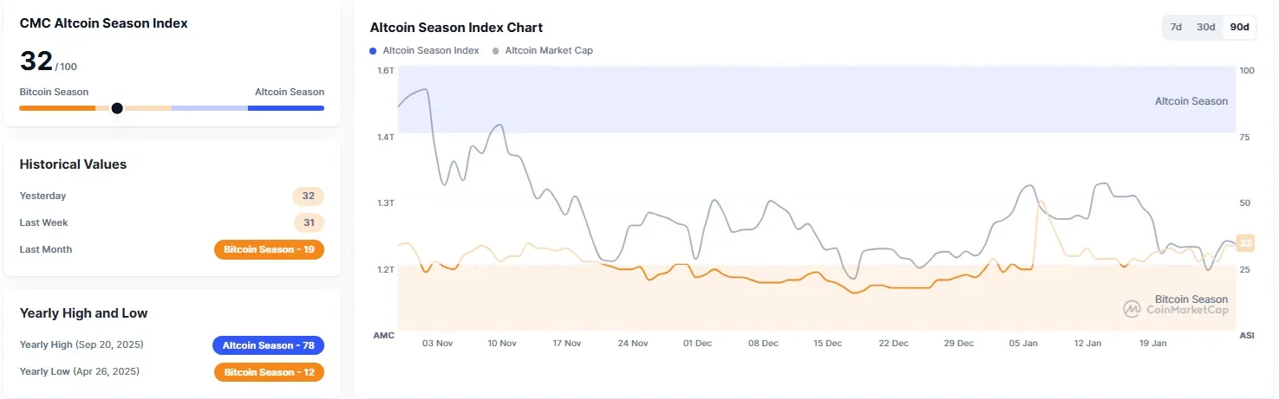Select the 90d timeframe tab

click(x=1240, y=27)
